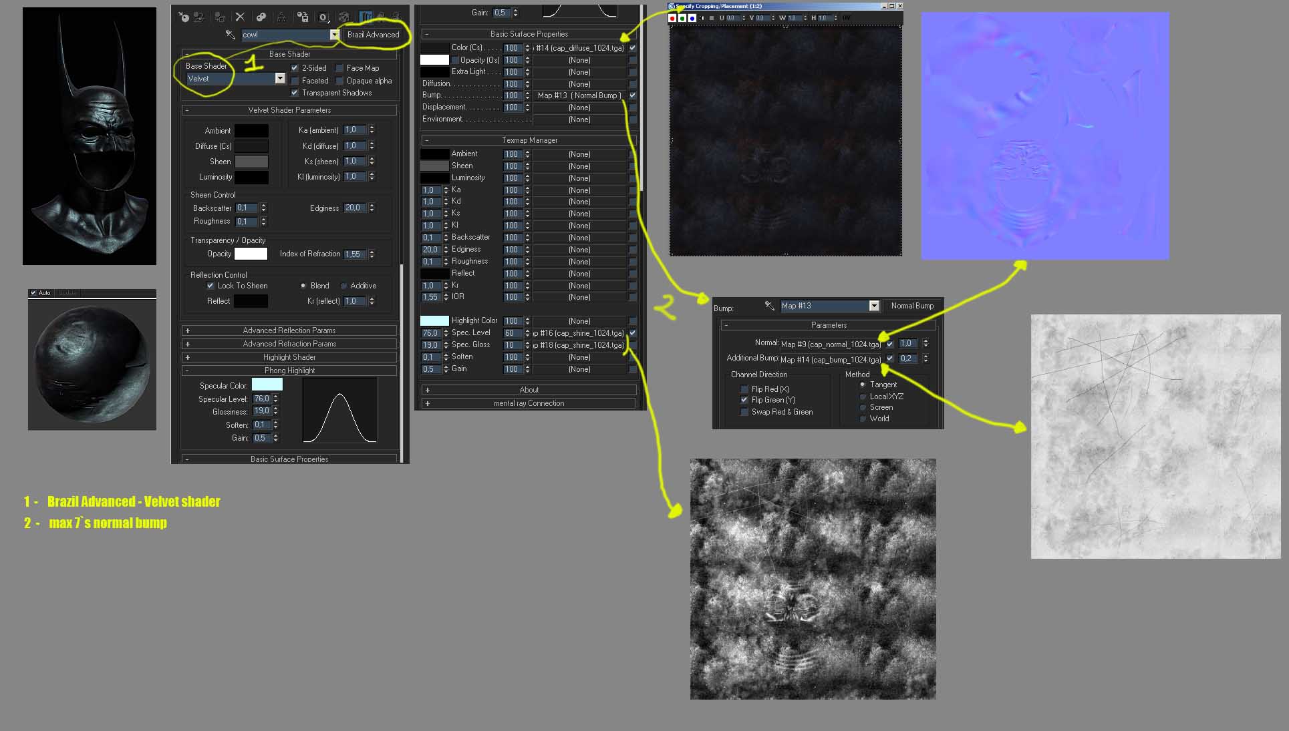Click the UV button in Cropping/Placement window
This screenshot has height=731, width=1289.
click(846, 18)
